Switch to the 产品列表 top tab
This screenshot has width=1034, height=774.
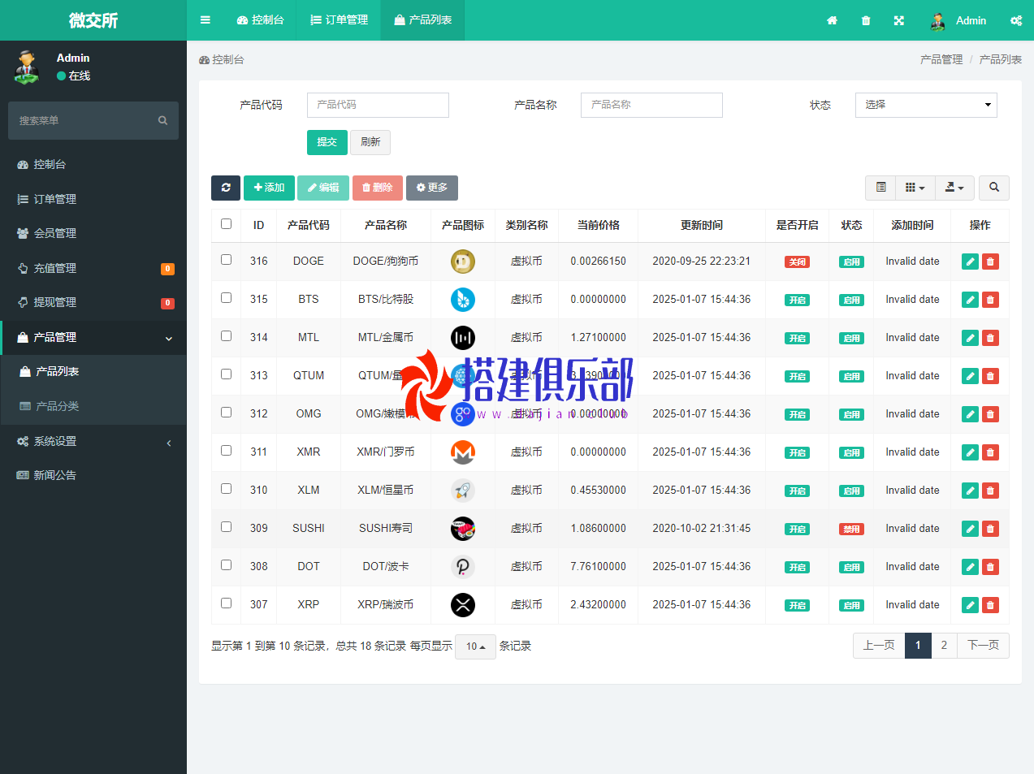423,20
